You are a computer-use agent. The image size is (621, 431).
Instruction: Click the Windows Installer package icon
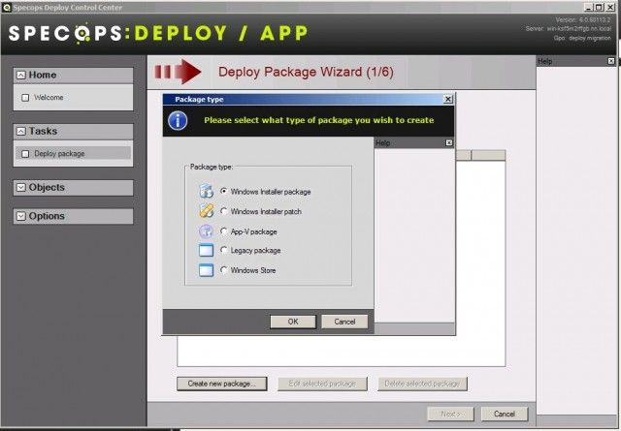click(206, 191)
